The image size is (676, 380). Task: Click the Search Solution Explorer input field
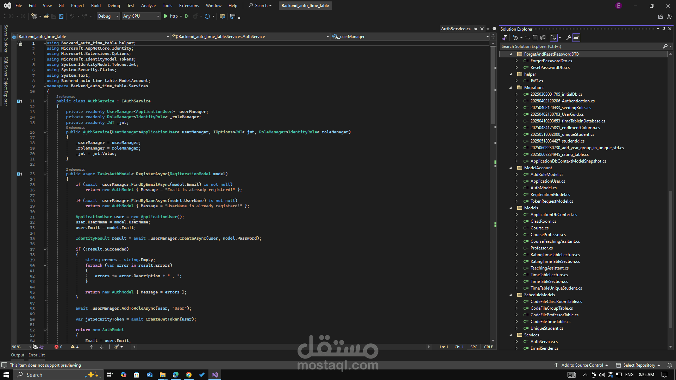click(x=581, y=46)
